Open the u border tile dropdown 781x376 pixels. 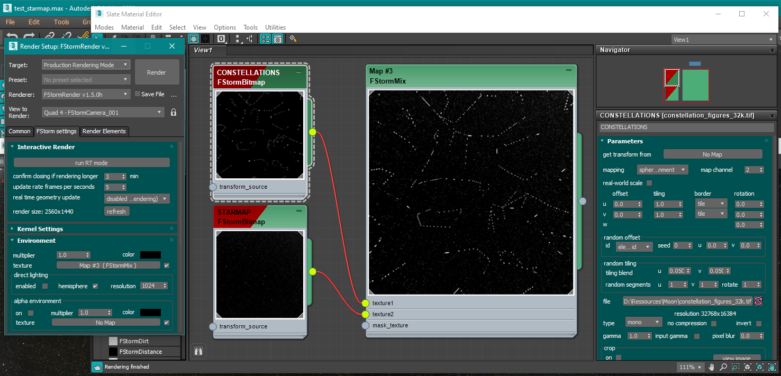[711, 204]
